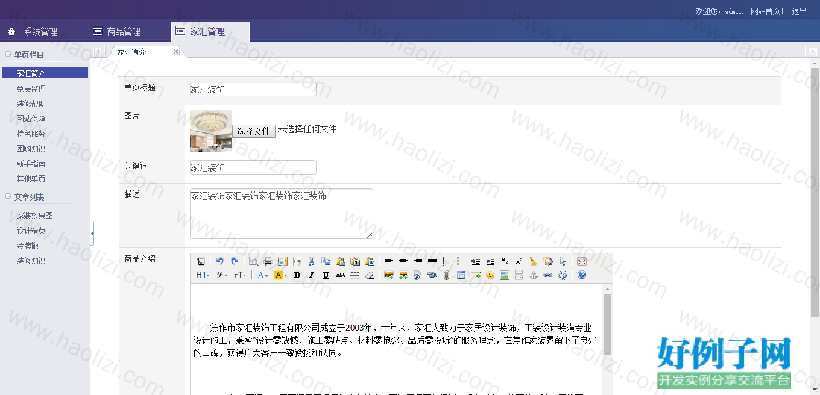The width and height of the screenshot is (820, 395).
Task: Open the line height icon menu
Action: point(355,275)
